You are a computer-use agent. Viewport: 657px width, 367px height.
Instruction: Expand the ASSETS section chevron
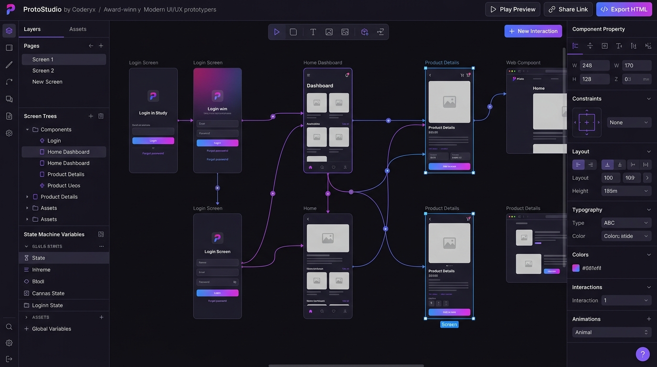pyautogui.click(x=27, y=317)
